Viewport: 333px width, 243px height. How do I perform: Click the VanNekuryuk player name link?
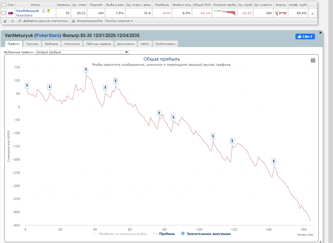pyautogui.click(x=28, y=11)
